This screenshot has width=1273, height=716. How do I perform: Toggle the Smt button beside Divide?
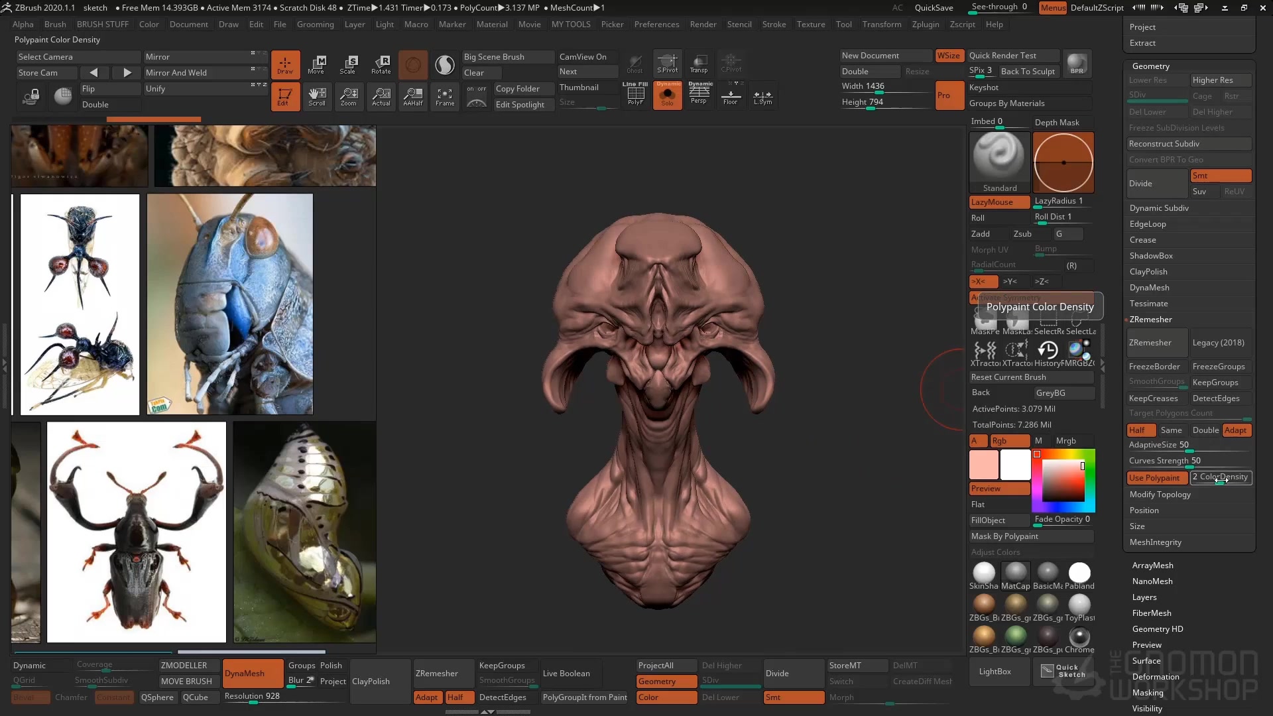[x=1221, y=176]
